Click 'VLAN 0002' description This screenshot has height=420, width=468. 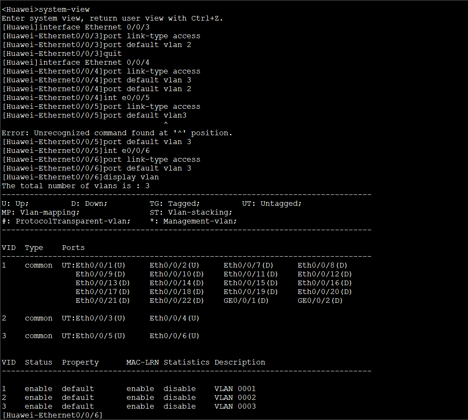click(235, 398)
